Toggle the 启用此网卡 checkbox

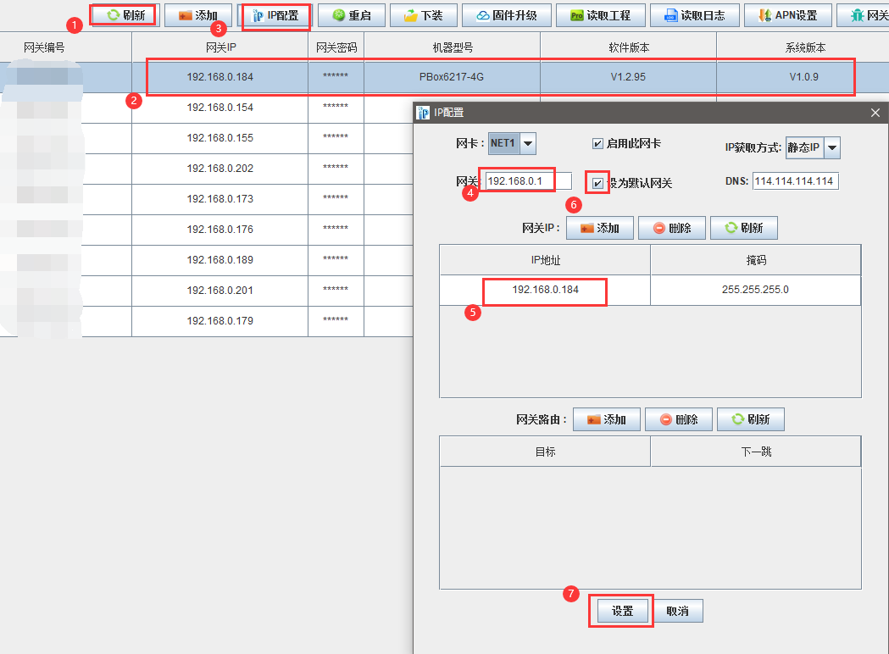pos(597,144)
